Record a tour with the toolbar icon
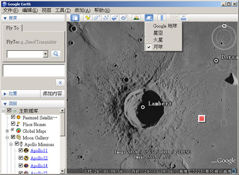 click(x=124, y=18)
